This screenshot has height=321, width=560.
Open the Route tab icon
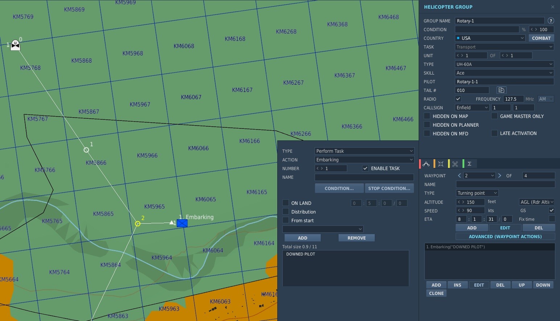[426, 164]
